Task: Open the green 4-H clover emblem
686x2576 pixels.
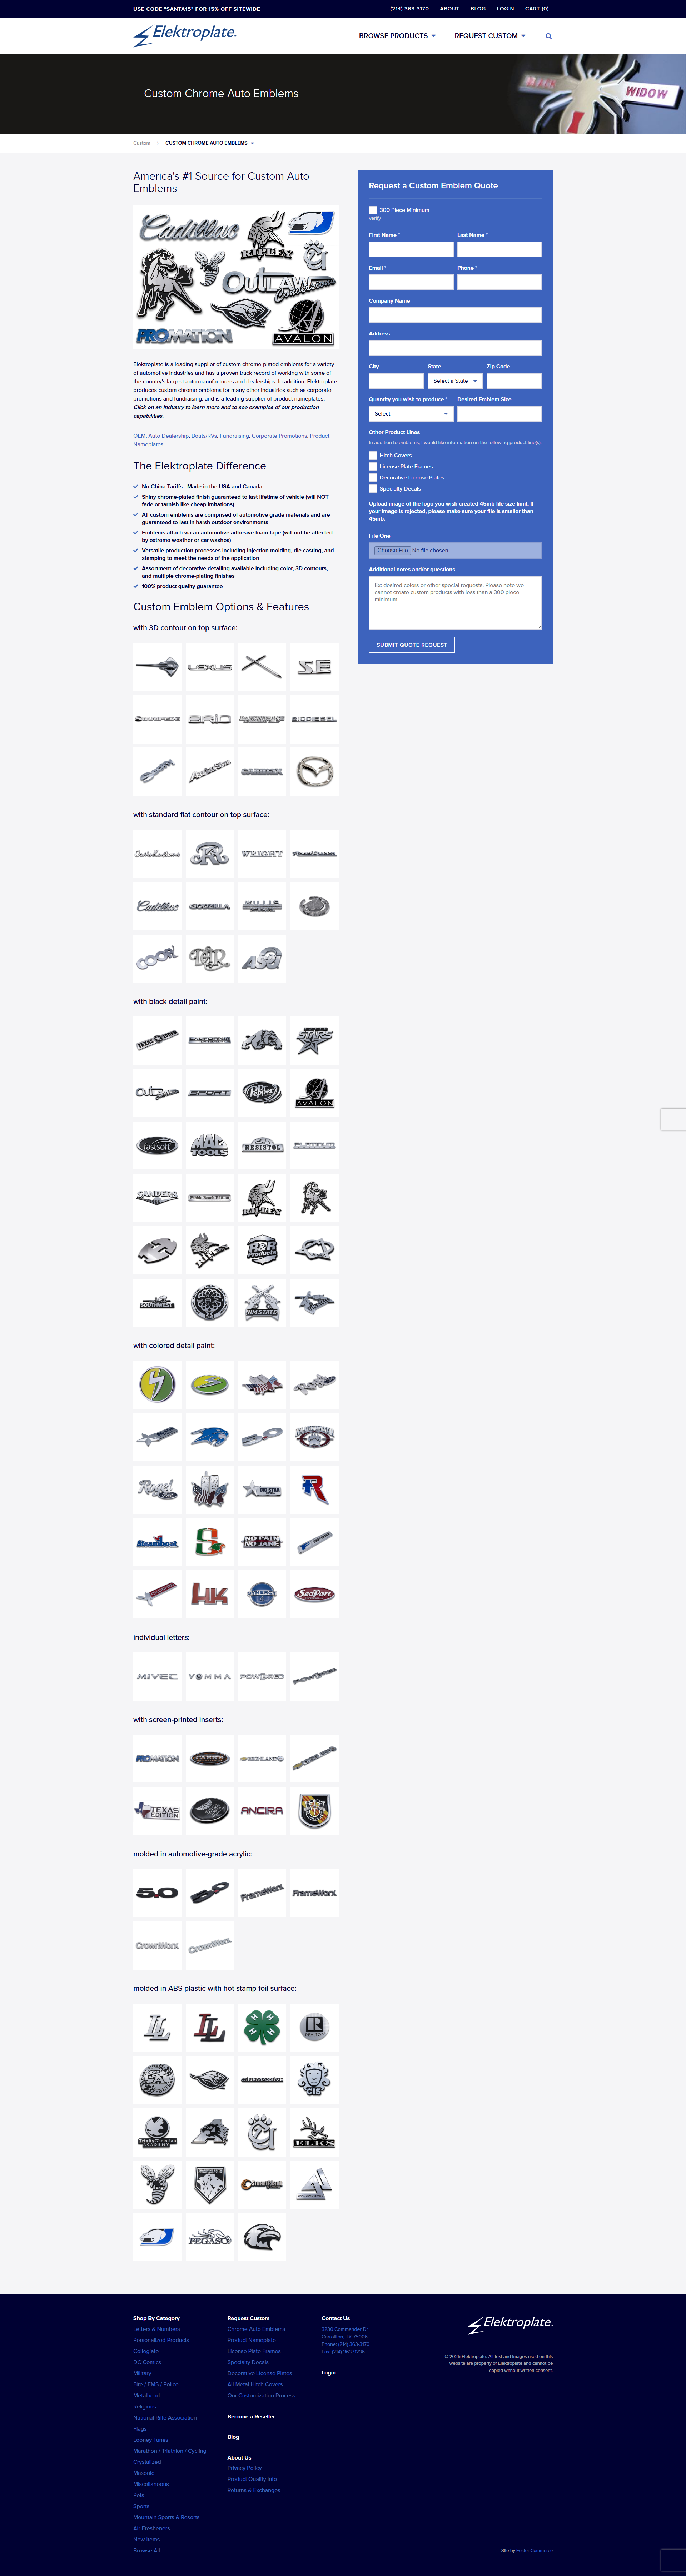Action: point(262,2027)
